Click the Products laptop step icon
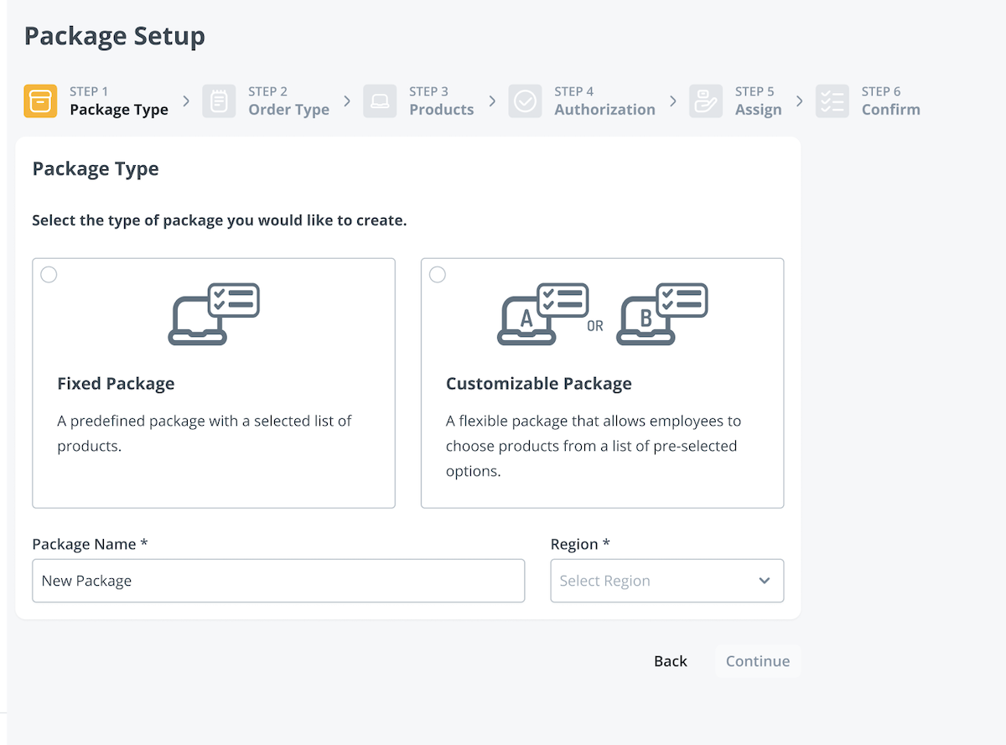The height and width of the screenshot is (745, 1006). click(380, 101)
